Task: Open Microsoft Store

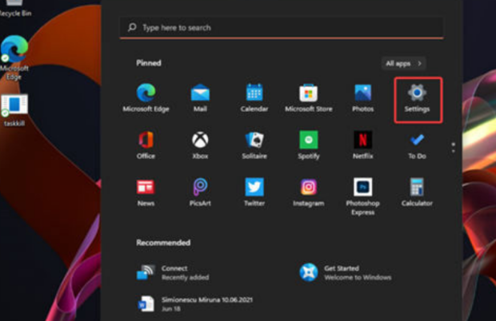Action: coord(309,98)
